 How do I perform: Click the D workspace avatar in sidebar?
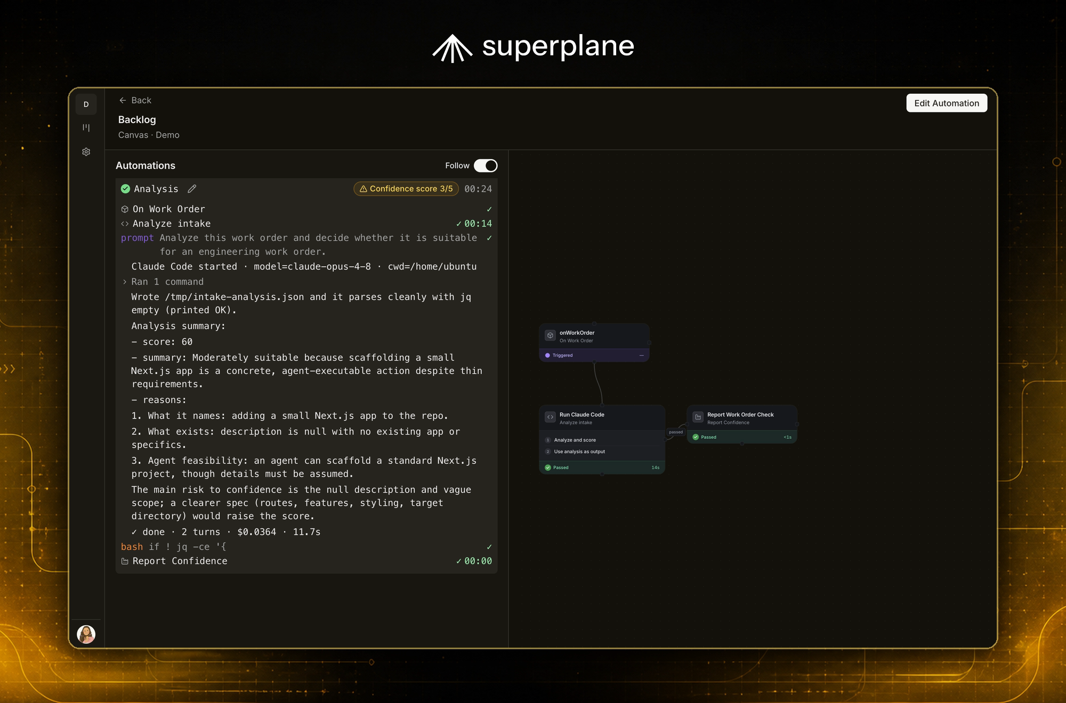pos(86,104)
